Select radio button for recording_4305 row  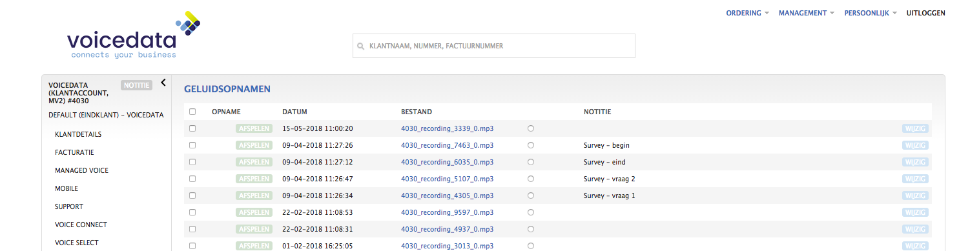pyautogui.click(x=531, y=196)
